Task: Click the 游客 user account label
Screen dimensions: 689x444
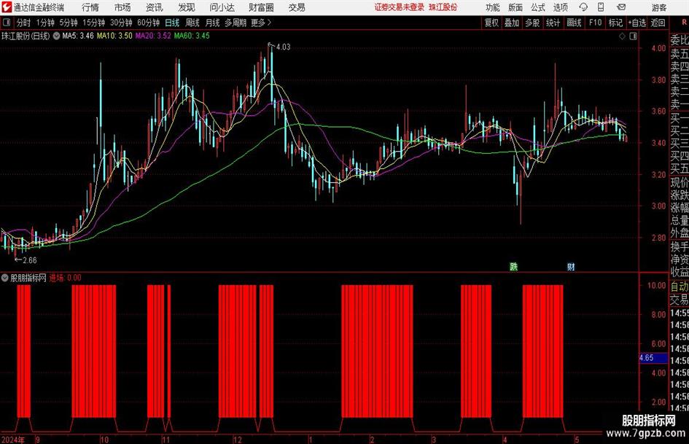Action: [x=658, y=7]
